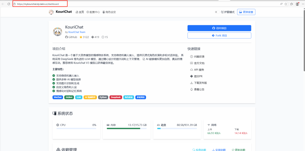The width and height of the screenshot is (305, 151).
Task: Click the CPU usage progress bar
Action: [x=76, y=128]
